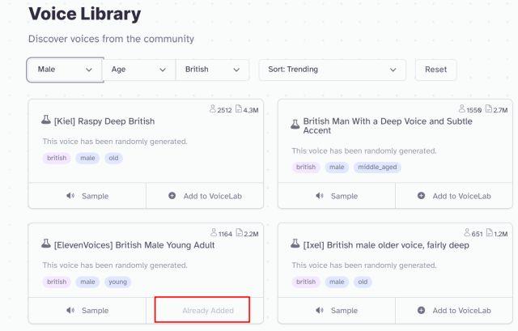
Task: Add Kiel Raspy Deep British to VoiceLab
Action: (x=205, y=196)
